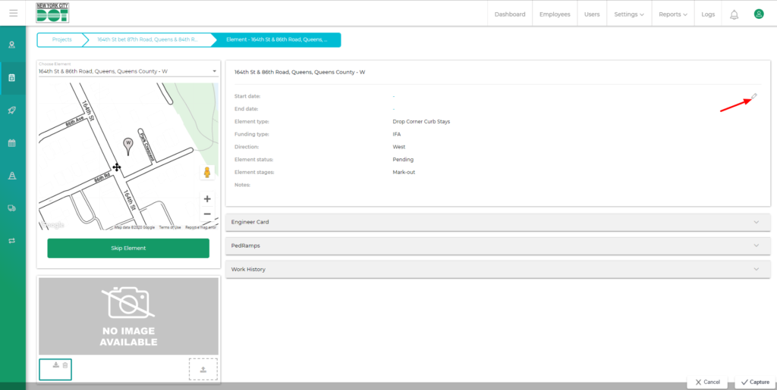Open the green user account avatar
This screenshot has height=390, width=777.
pyautogui.click(x=758, y=14)
